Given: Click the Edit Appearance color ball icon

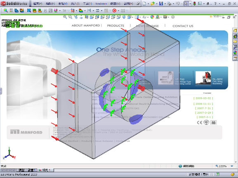Looking at the screenshot, I should tap(152, 17).
